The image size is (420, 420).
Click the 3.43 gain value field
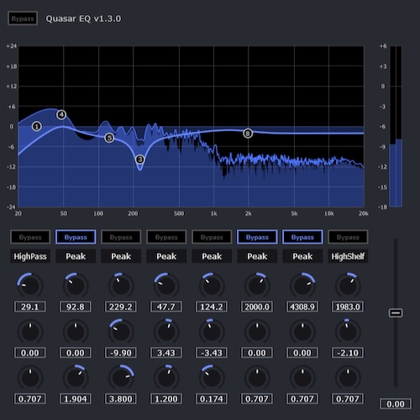point(166,353)
